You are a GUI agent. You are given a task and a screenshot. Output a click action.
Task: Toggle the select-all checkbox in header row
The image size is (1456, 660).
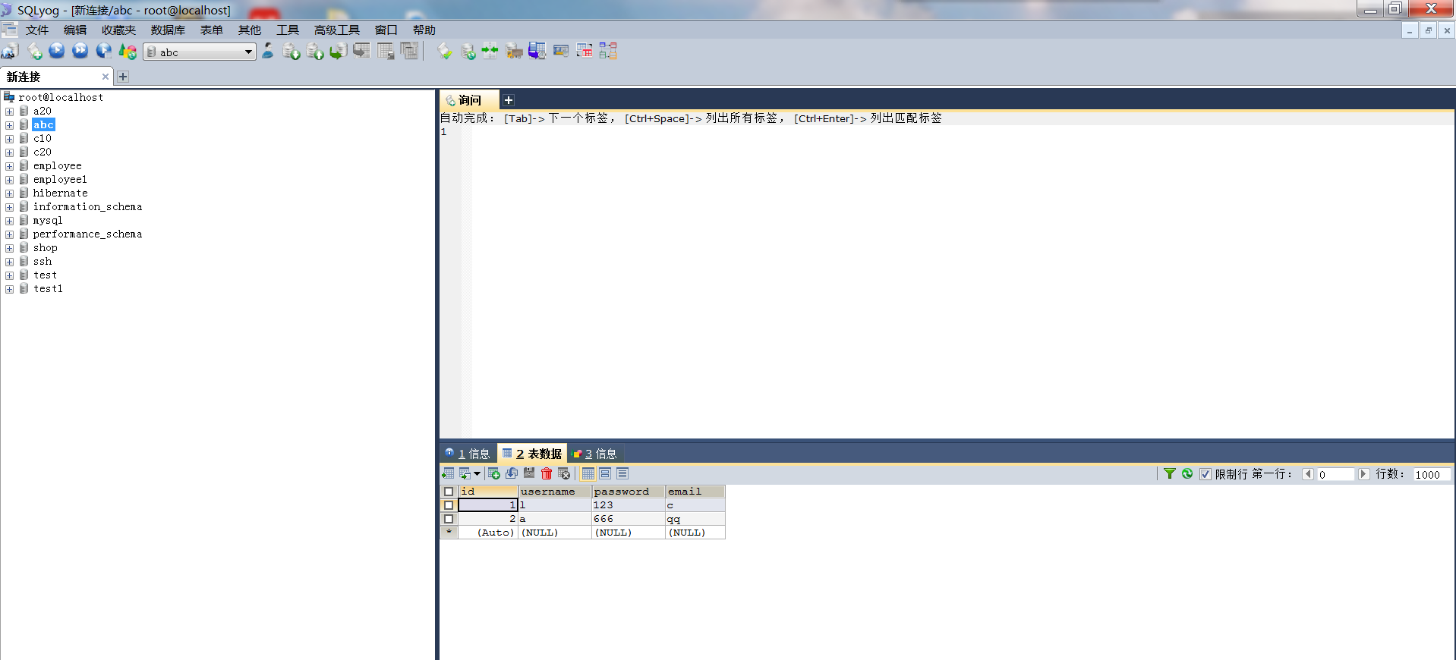449,492
